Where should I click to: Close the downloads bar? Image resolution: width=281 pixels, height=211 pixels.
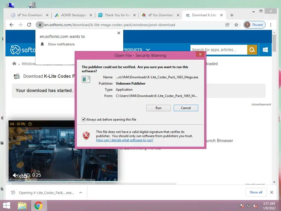pos(272,192)
